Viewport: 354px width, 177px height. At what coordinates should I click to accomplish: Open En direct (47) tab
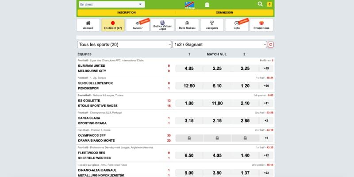click(x=113, y=25)
